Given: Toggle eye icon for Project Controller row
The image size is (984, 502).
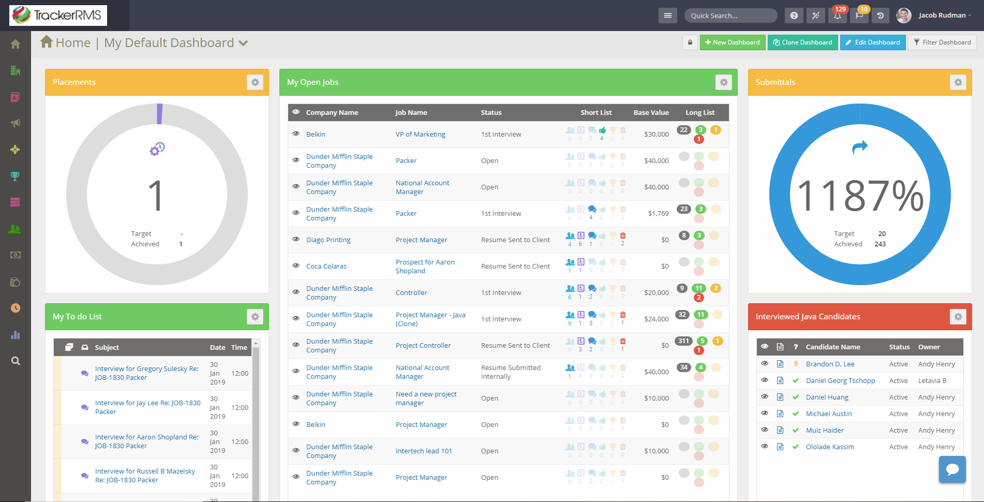Looking at the screenshot, I should click(x=296, y=345).
